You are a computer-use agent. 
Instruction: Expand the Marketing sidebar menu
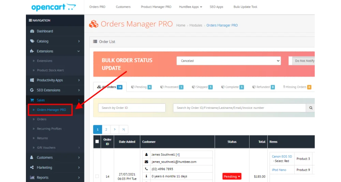point(55,167)
